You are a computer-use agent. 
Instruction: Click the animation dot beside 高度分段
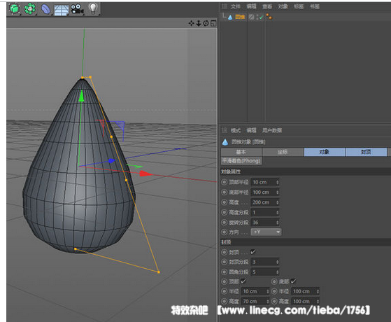click(224, 212)
